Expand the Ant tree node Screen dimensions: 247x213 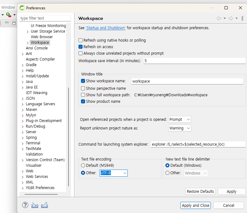point(22,54)
